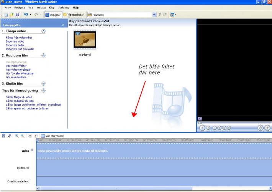Open the Redigera menu
Viewport: 272px width, 192px height.
20,7
